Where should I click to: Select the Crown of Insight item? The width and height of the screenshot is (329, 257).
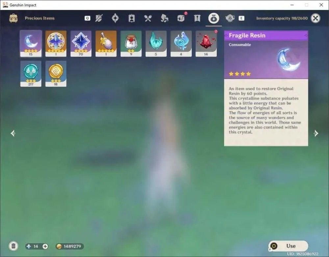tap(106, 43)
